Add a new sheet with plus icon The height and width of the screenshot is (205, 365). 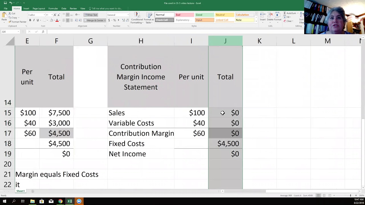(x=33, y=191)
